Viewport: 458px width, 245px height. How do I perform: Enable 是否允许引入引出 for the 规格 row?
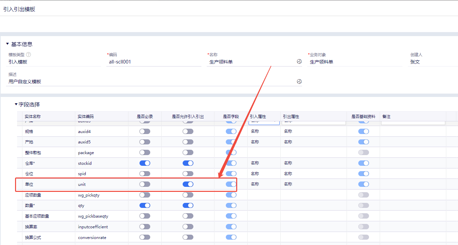(x=188, y=131)
